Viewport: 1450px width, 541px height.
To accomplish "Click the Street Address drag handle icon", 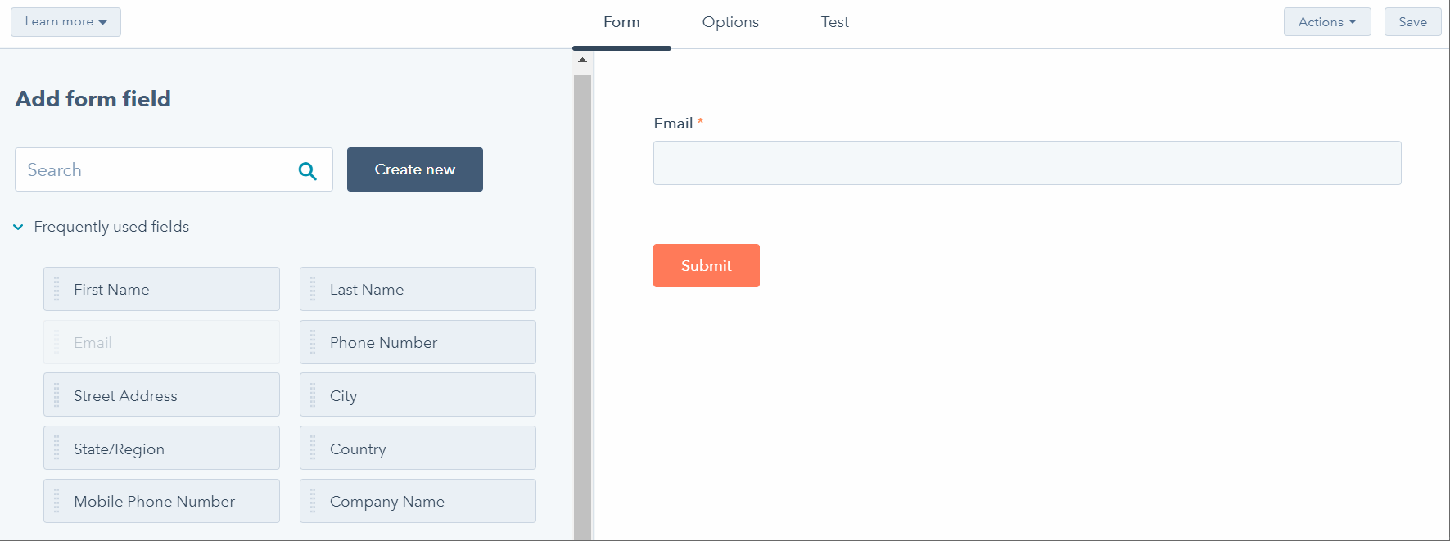I will 56,395.
